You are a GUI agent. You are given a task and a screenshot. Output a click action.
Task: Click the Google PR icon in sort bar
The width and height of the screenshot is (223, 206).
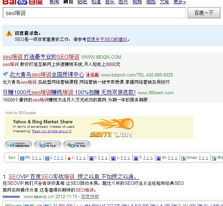(22, 158)
